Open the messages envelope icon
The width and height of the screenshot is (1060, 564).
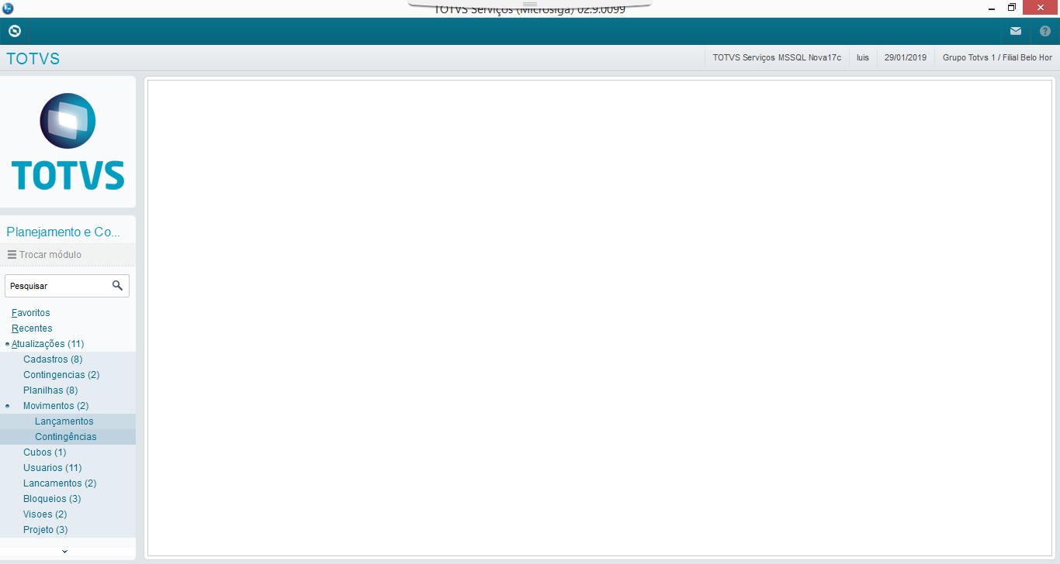[1016, 31]
